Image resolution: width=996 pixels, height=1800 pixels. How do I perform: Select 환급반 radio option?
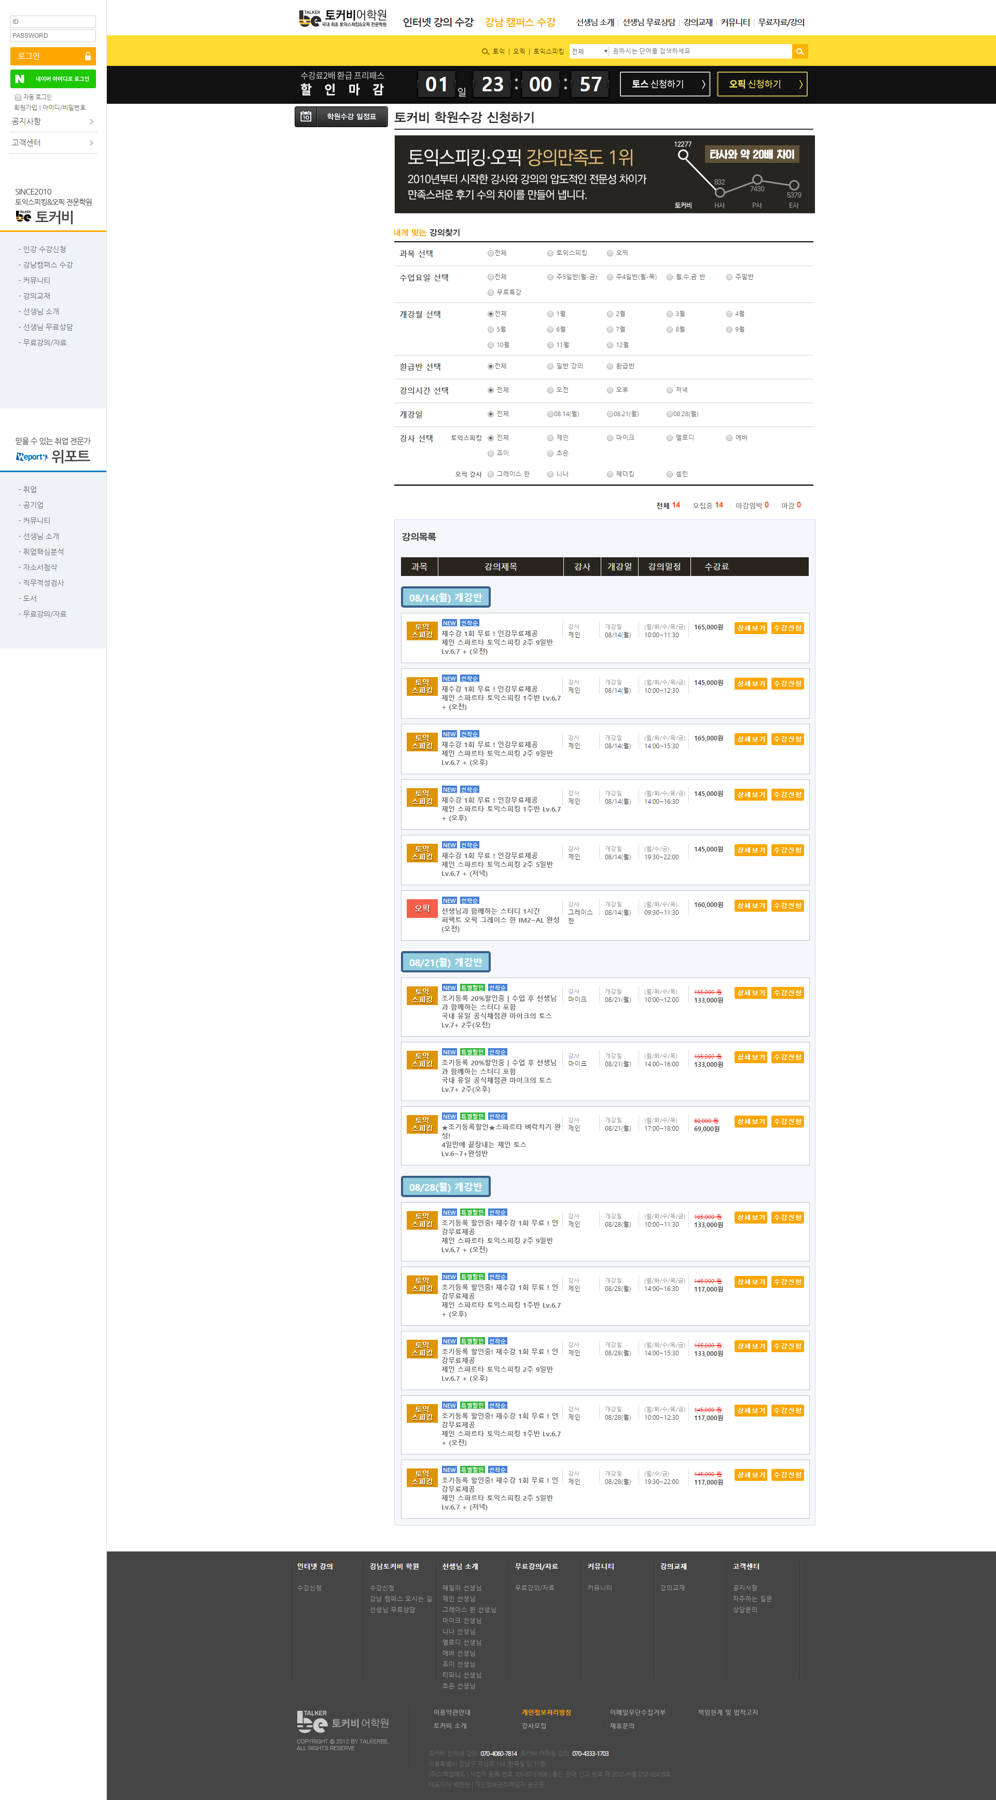(x=610, y=366)
